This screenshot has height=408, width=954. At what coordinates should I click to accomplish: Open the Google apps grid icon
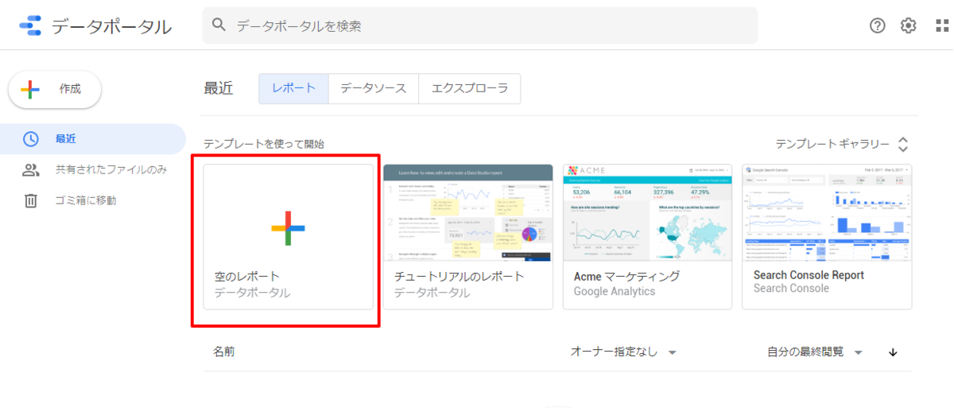pos(942,25)
